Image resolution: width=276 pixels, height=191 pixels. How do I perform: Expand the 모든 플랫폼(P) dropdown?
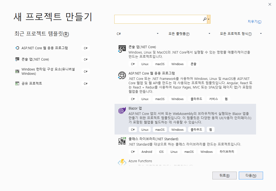pyautogui.click(x=189, y=33)
